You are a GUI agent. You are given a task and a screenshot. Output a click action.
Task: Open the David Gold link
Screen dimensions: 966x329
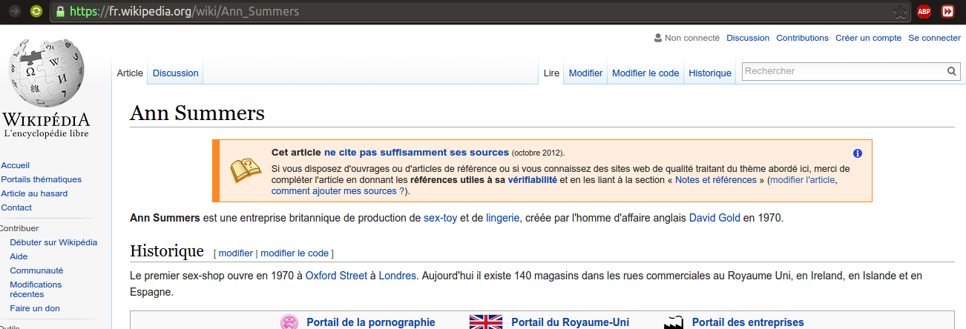pyautogui.click(x=714, y=218)
